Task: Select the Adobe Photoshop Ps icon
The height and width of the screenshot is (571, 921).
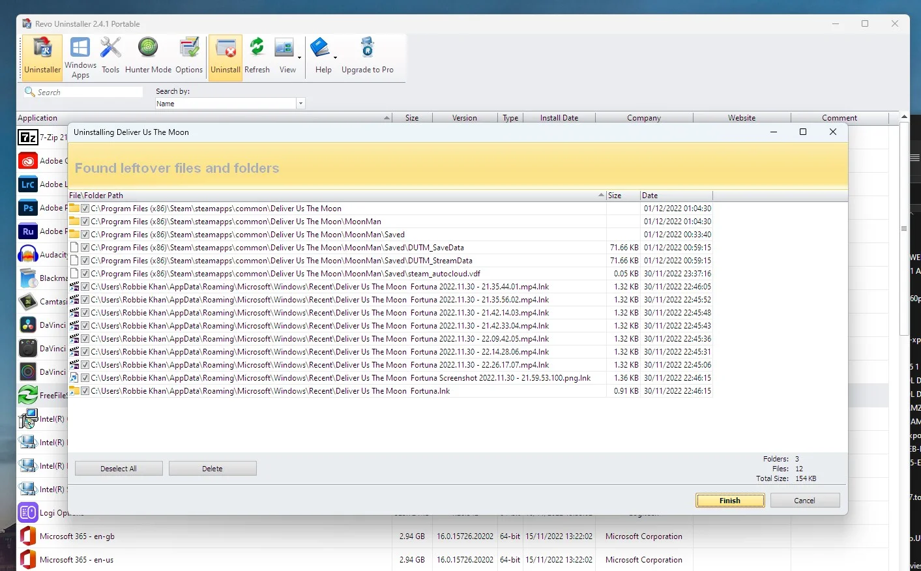Action: [x=28, y=208]
